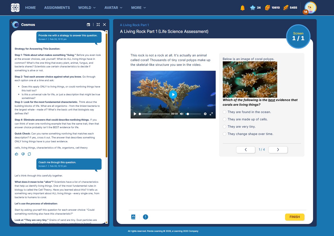
Task: Click thumbs down on Cosmos response
Action: coord(23,154)
